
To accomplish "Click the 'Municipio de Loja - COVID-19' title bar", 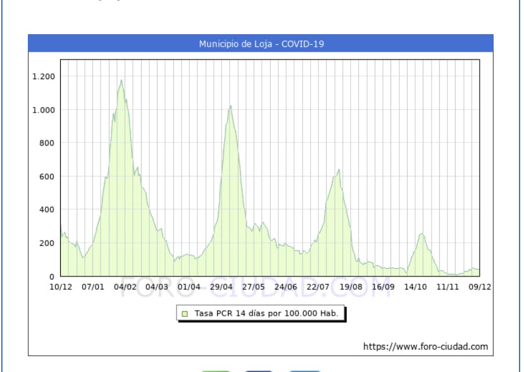I will point(261,44).
